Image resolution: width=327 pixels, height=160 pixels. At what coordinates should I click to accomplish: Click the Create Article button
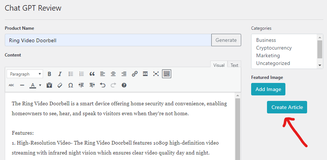287,107
